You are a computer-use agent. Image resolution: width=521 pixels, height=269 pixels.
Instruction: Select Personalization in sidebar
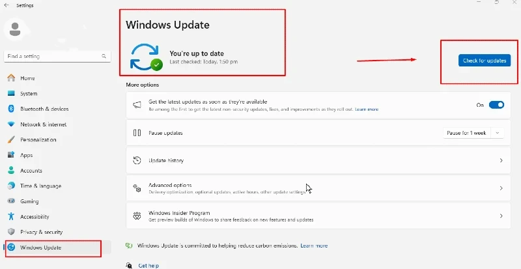(57, 139)
